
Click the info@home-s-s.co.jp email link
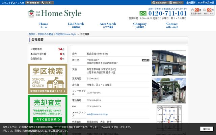[97, 114]
